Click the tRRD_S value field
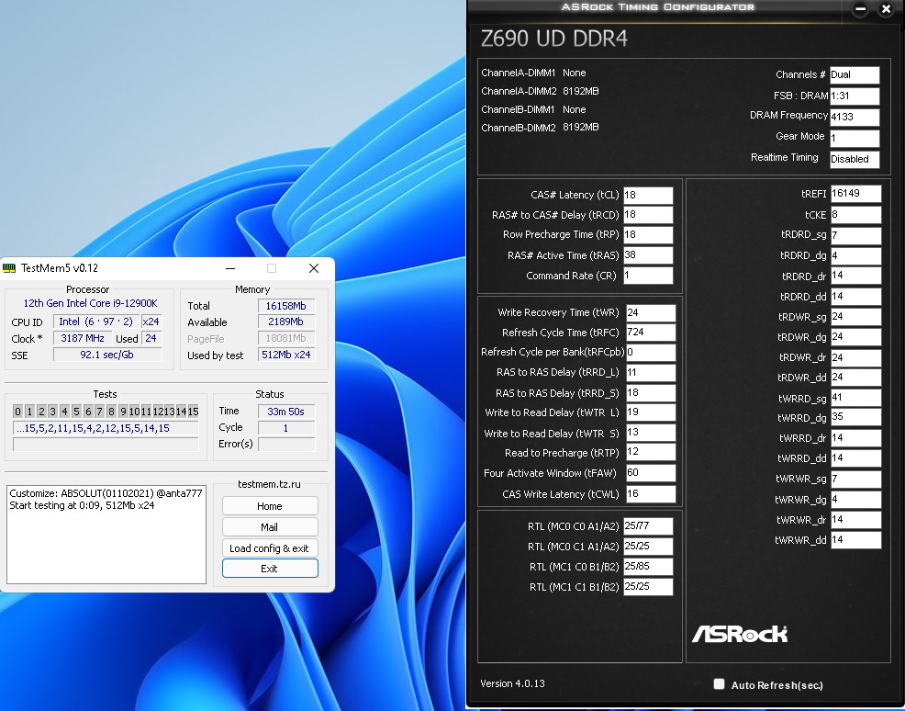The height and width of the screenshot is (711, 905). click(x=651, y=393)
